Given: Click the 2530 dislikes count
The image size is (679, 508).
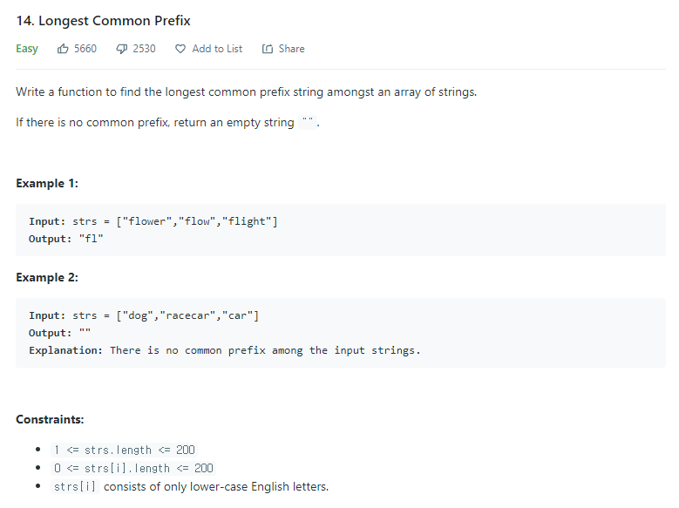Looking at the screenshot, I should tap(144, 49).
